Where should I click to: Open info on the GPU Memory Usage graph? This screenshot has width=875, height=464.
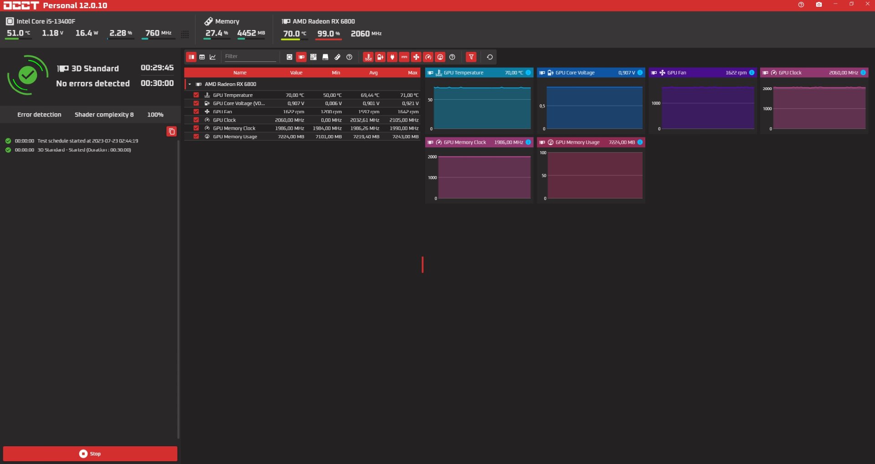(640, 142)
